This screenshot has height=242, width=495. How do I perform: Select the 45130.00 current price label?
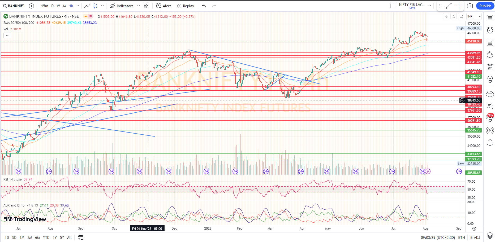coord(474,41)
